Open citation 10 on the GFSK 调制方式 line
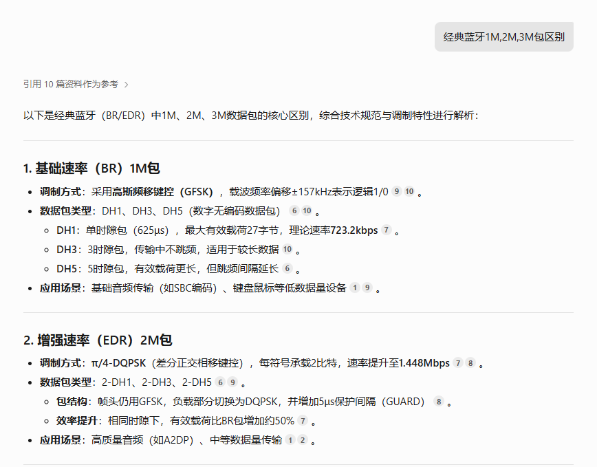 click(x=409, y=191)
